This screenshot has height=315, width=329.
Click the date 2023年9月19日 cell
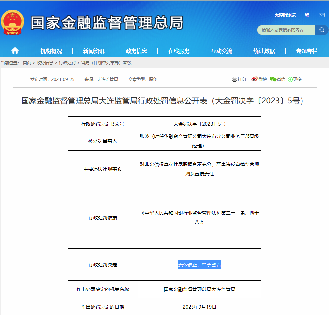click(199, 307)
